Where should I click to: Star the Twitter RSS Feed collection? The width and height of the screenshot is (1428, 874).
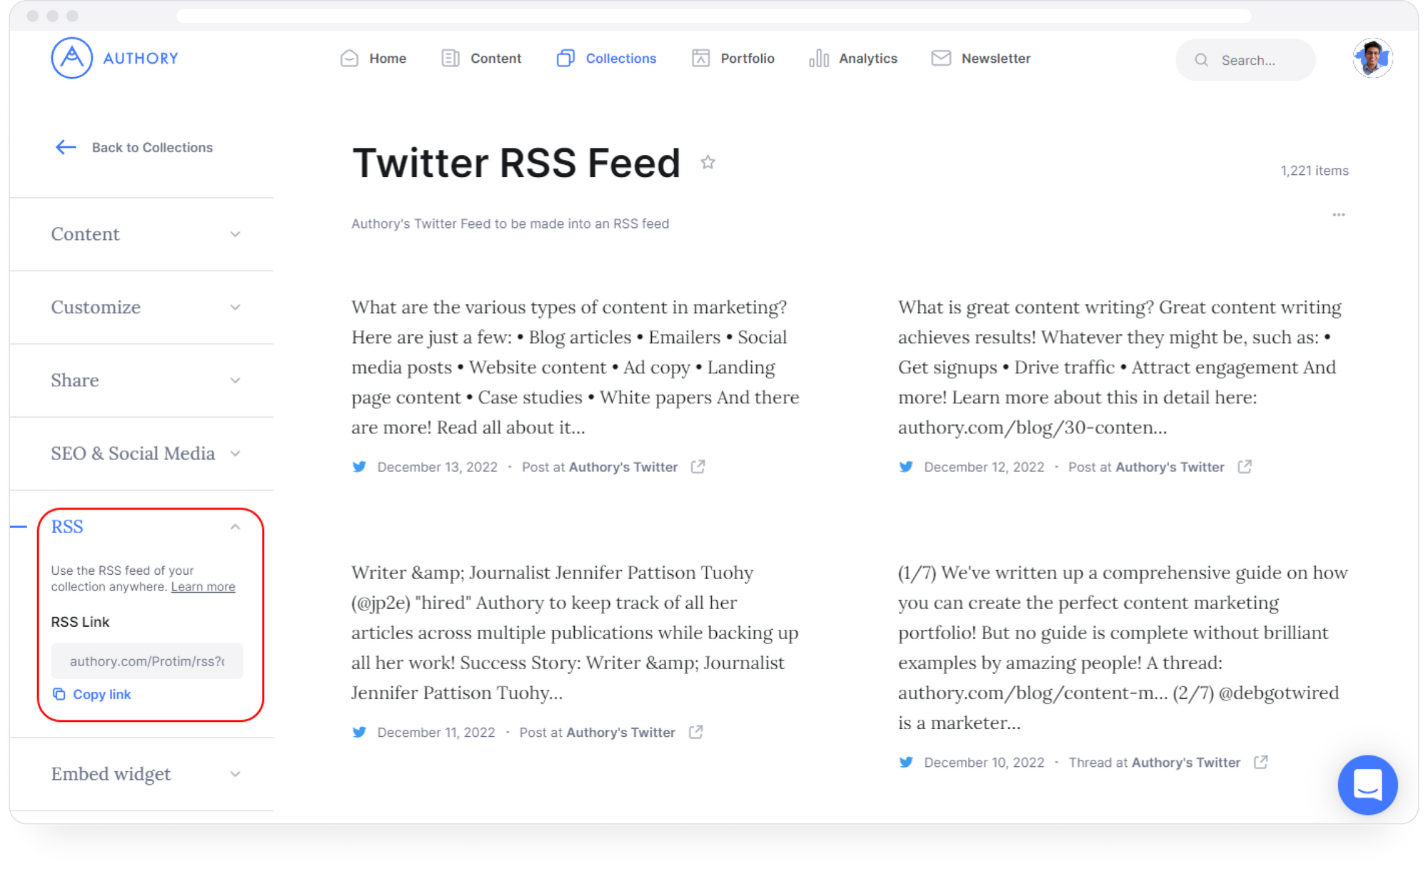[708, 163]
